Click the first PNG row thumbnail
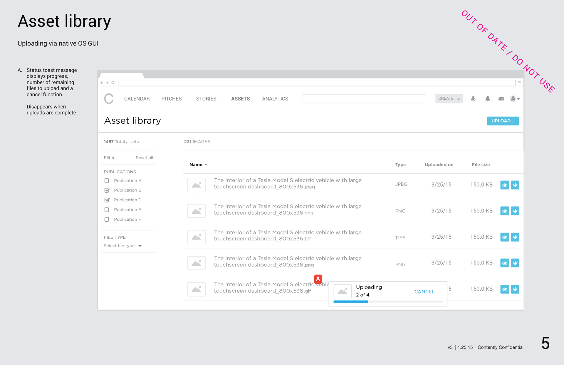 [197, 211]
